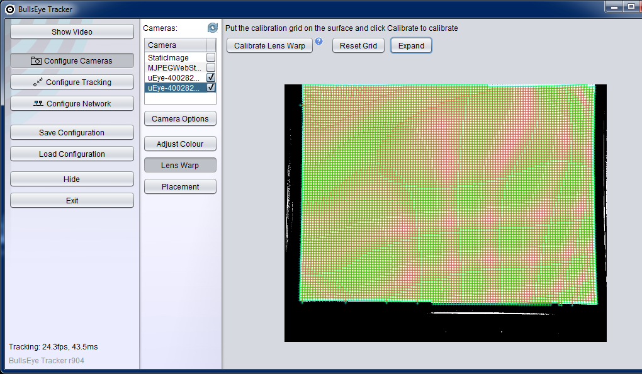Open the Adjust Colour panel
Viewport: 642px width, 374px height.
[x=180, y=144]
